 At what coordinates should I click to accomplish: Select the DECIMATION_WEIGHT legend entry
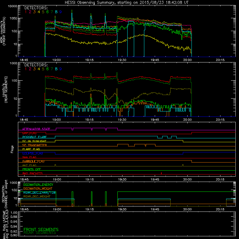point(38,189)
